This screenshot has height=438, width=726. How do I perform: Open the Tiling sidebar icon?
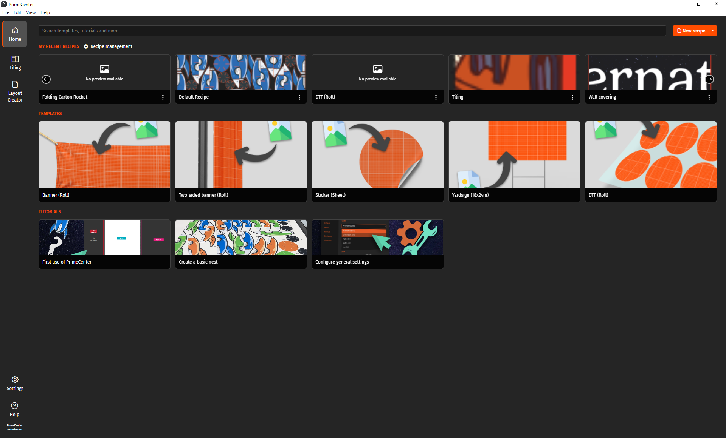[15, 62]
